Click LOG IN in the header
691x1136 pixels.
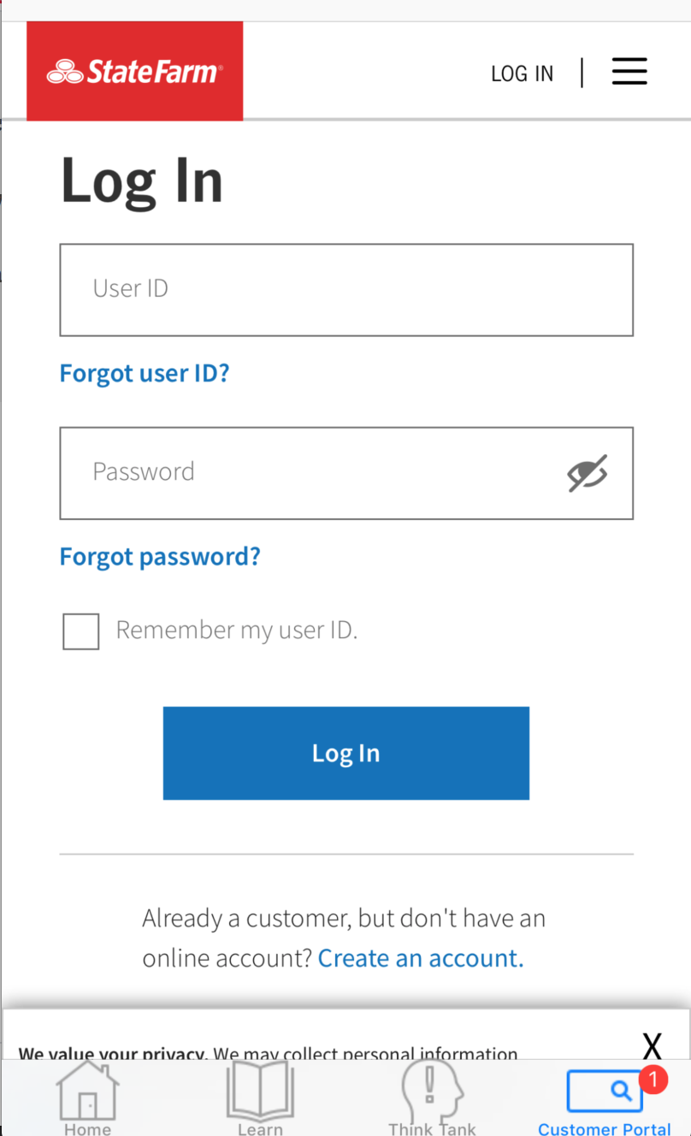click(x=522, y=74)
